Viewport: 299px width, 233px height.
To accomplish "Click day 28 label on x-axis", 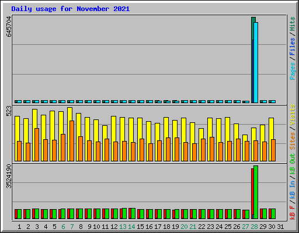I will 254,227.
